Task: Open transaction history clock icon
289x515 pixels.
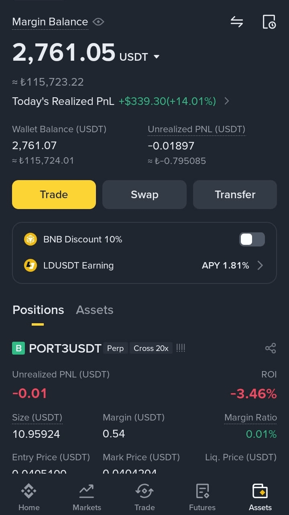Action: point(269,22)
